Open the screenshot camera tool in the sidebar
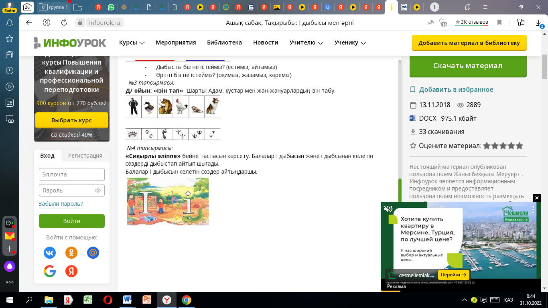 [10, 119]
